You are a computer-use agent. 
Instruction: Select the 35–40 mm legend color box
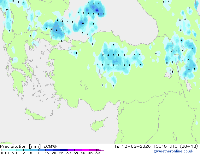click(78, 150)
